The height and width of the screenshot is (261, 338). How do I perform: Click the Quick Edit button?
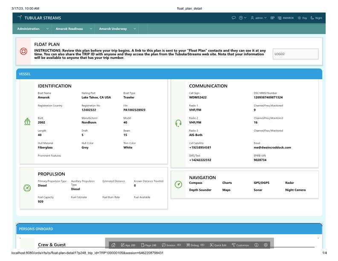pos(218,245)
